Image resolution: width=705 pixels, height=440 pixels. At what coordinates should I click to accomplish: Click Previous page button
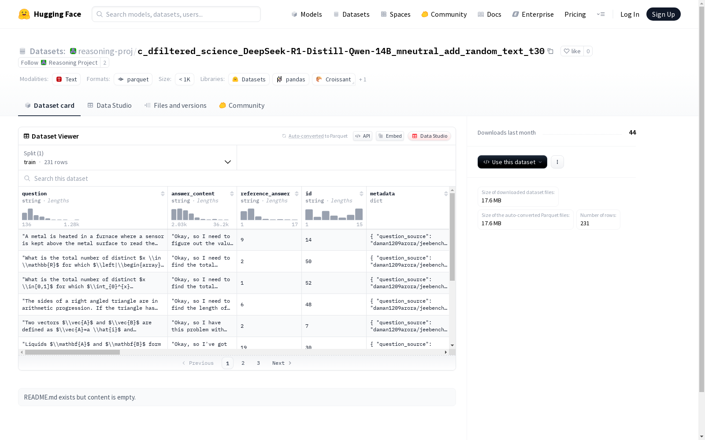198,363
